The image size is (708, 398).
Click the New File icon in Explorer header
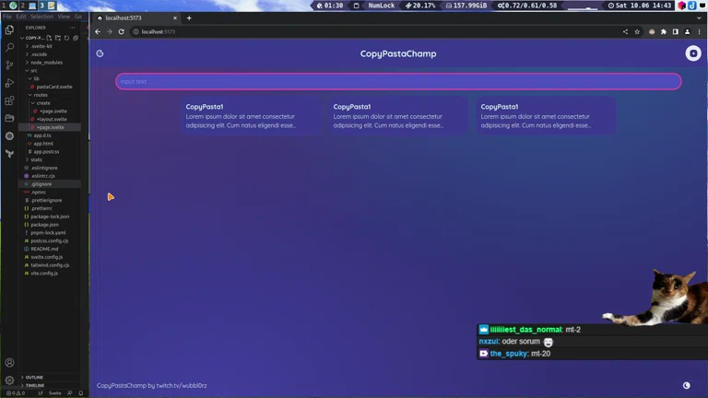(49, 38)
